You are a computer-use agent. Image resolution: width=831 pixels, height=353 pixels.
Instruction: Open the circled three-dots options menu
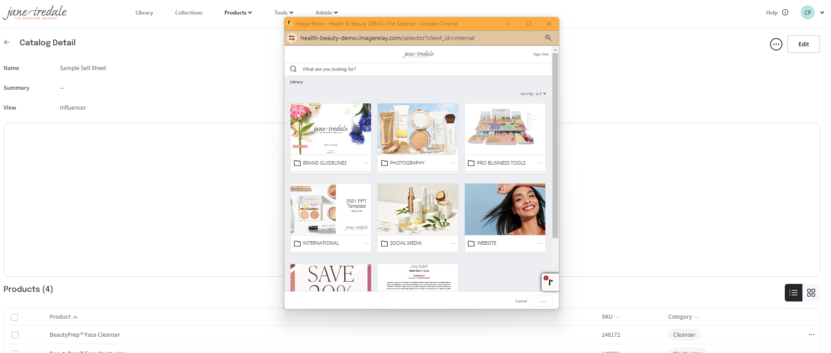pos(776,44)
